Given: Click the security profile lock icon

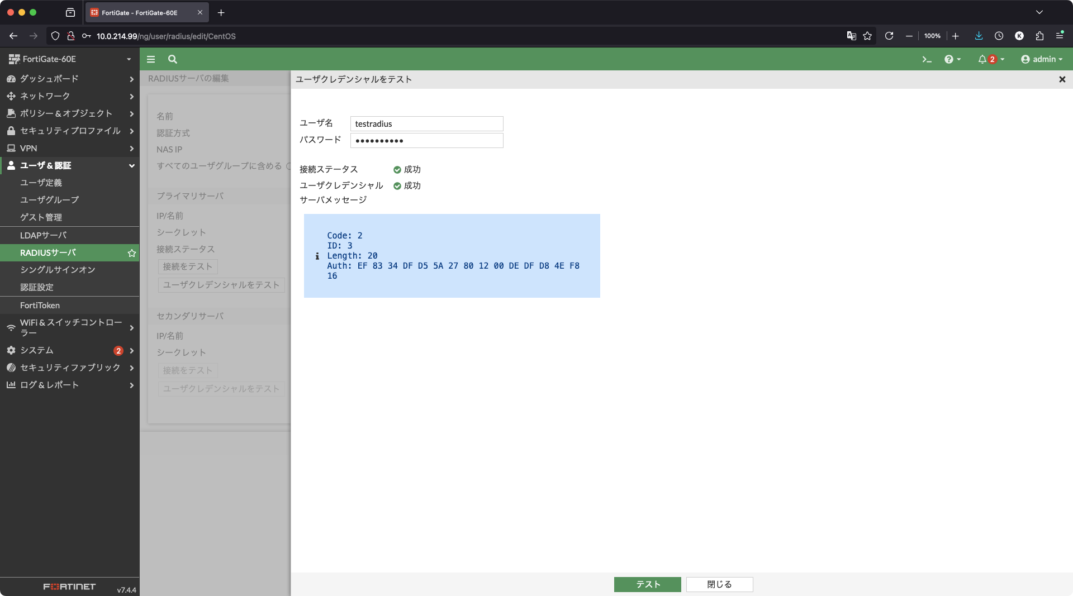Looking at the screenshot, I should 11,131.
